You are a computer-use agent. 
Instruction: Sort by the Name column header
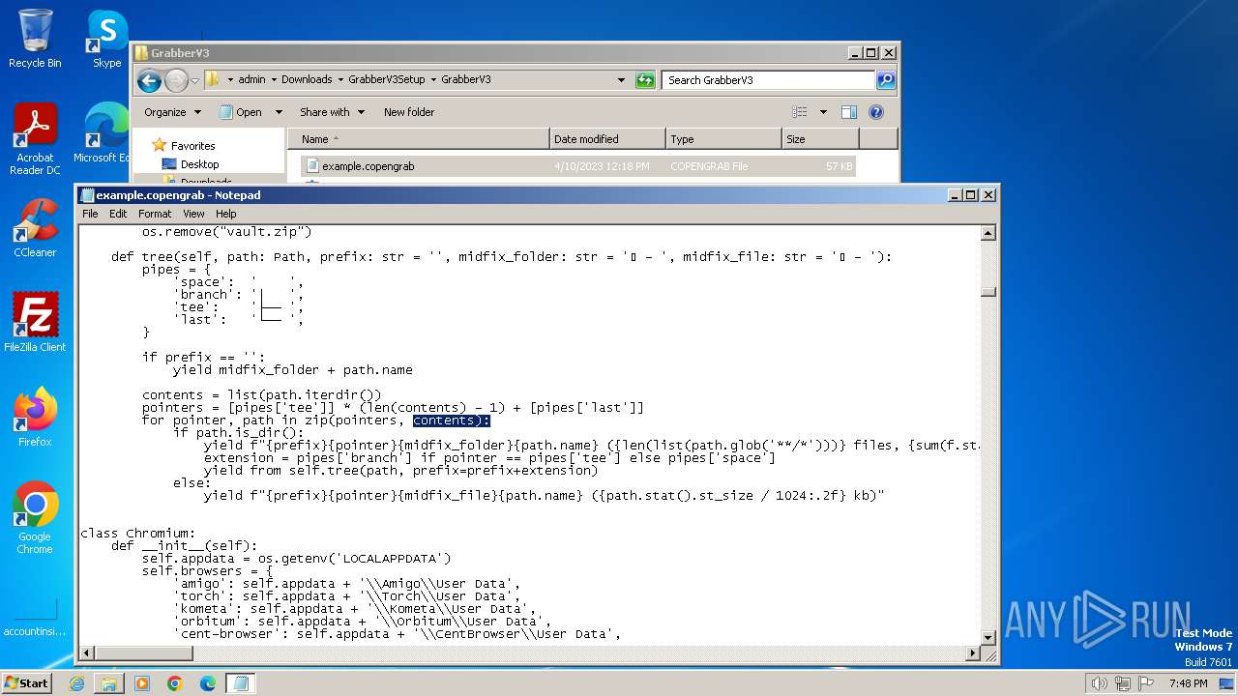[419, 139]
